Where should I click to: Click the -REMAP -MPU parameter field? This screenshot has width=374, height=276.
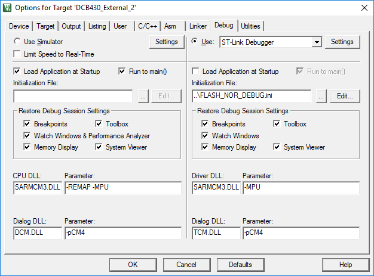(123, 188)
